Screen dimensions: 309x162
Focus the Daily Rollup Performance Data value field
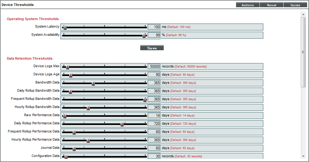[x=154, y=124]
